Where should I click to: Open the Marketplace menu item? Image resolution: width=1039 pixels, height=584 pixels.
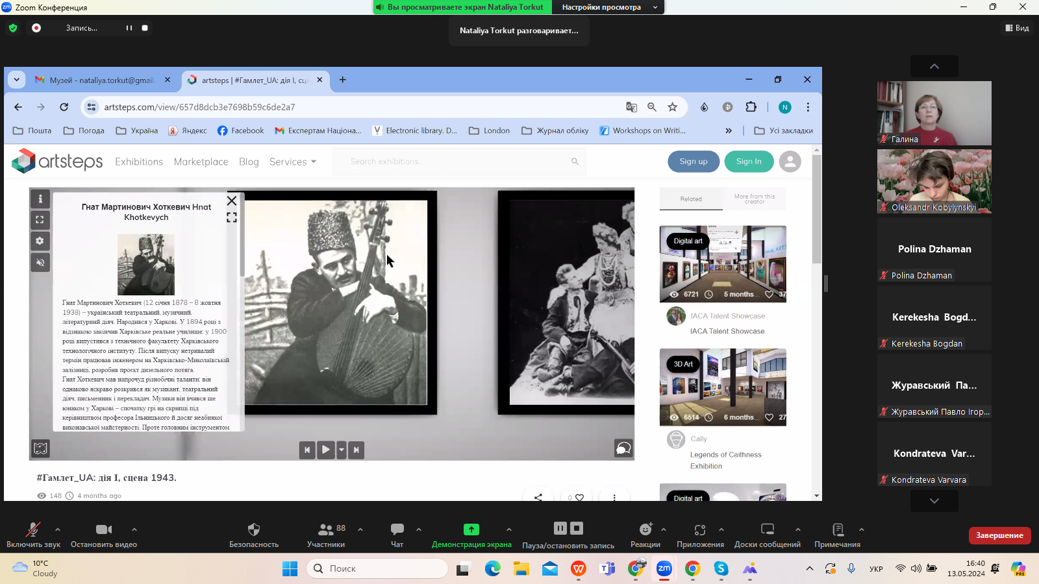pos(201,162)
